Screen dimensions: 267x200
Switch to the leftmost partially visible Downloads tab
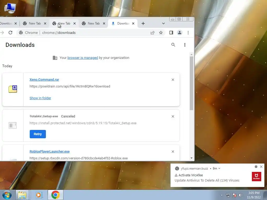6,23
